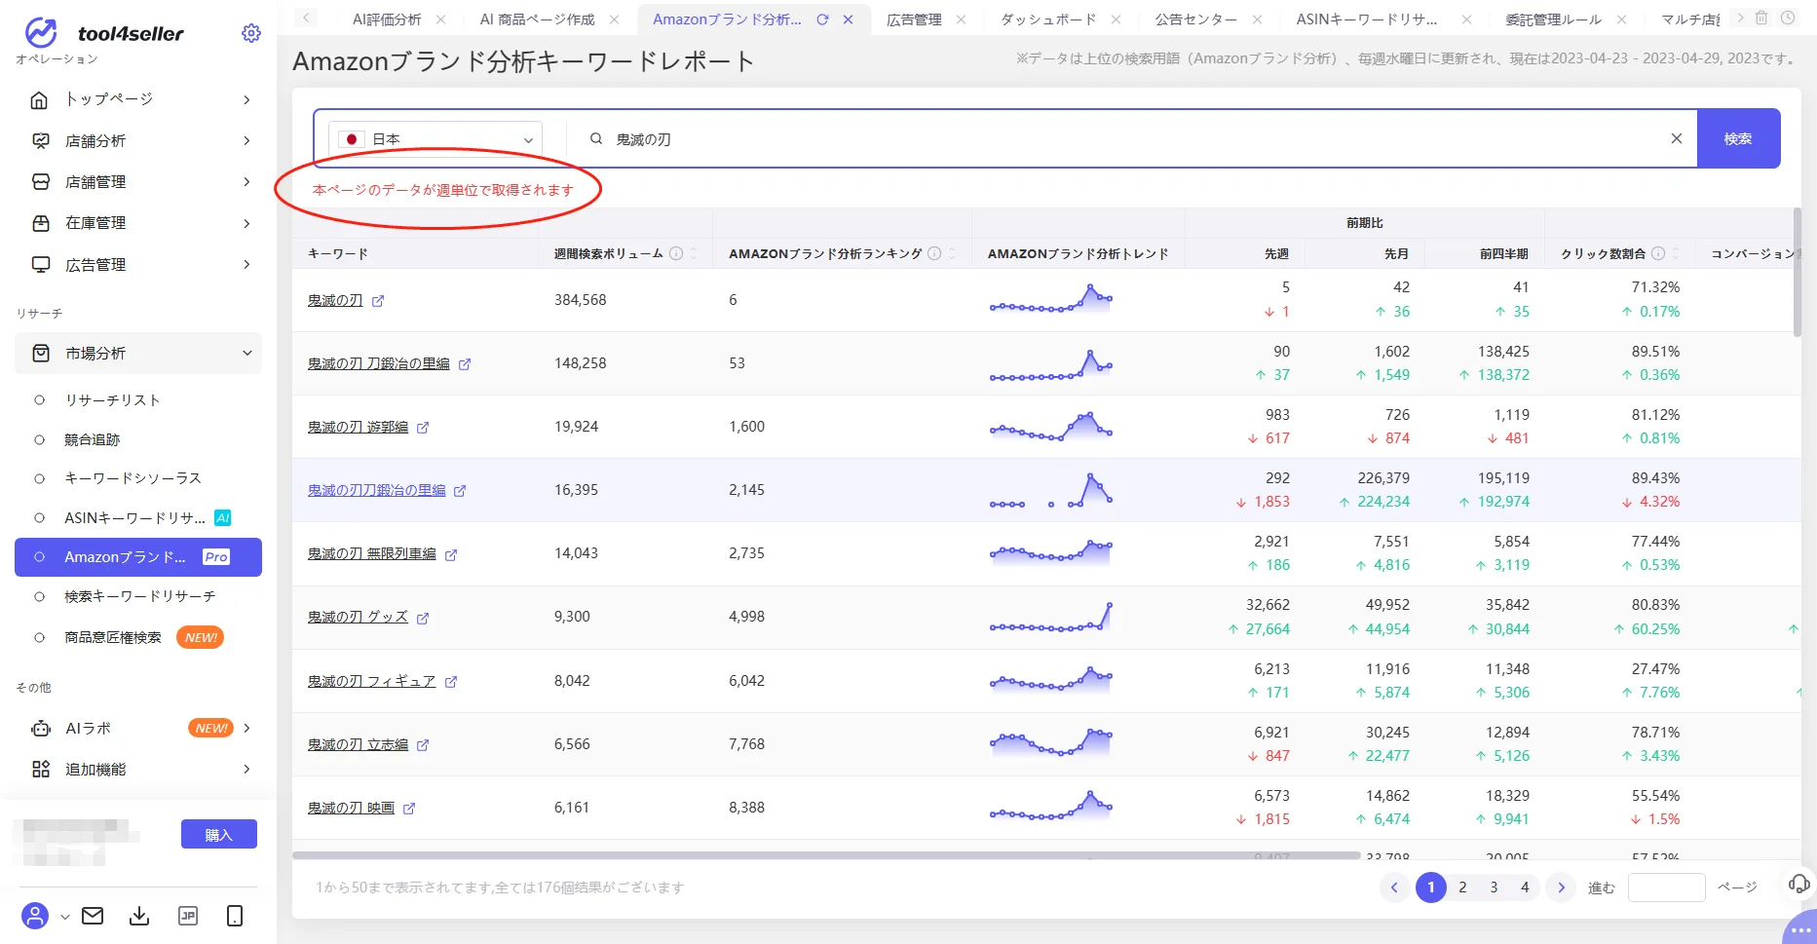
Task: Select 競合追跡 in the sidebar
Action: [x=92, y=440]
